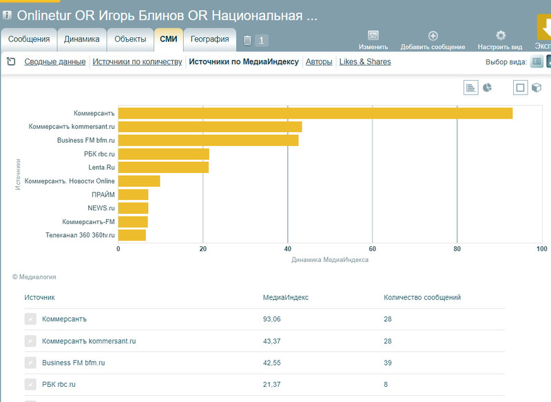Viewport: 551px width, 402px height.
Task: Click the NEWS.ru label on the chart axis
Action: pyautogui.click(x=101, y=208)
